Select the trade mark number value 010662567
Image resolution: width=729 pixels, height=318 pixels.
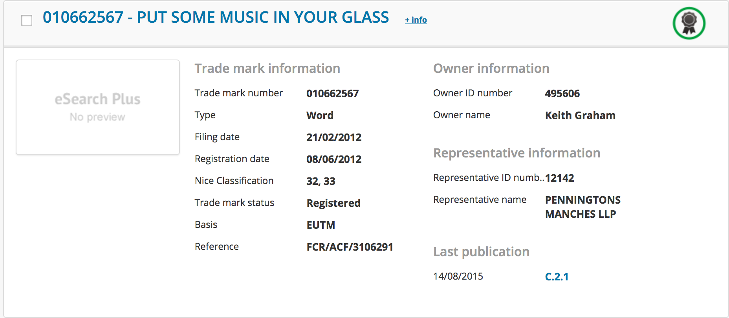(x=333, y=94)
